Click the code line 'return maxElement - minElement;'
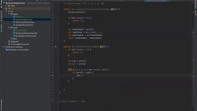This screenshot has height=111, width=197. click(x=85, y=38)
